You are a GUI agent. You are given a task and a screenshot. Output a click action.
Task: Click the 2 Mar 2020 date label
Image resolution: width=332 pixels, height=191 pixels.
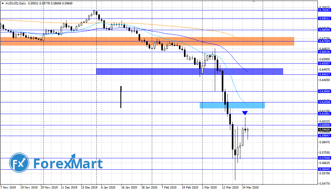coord(209,188)
